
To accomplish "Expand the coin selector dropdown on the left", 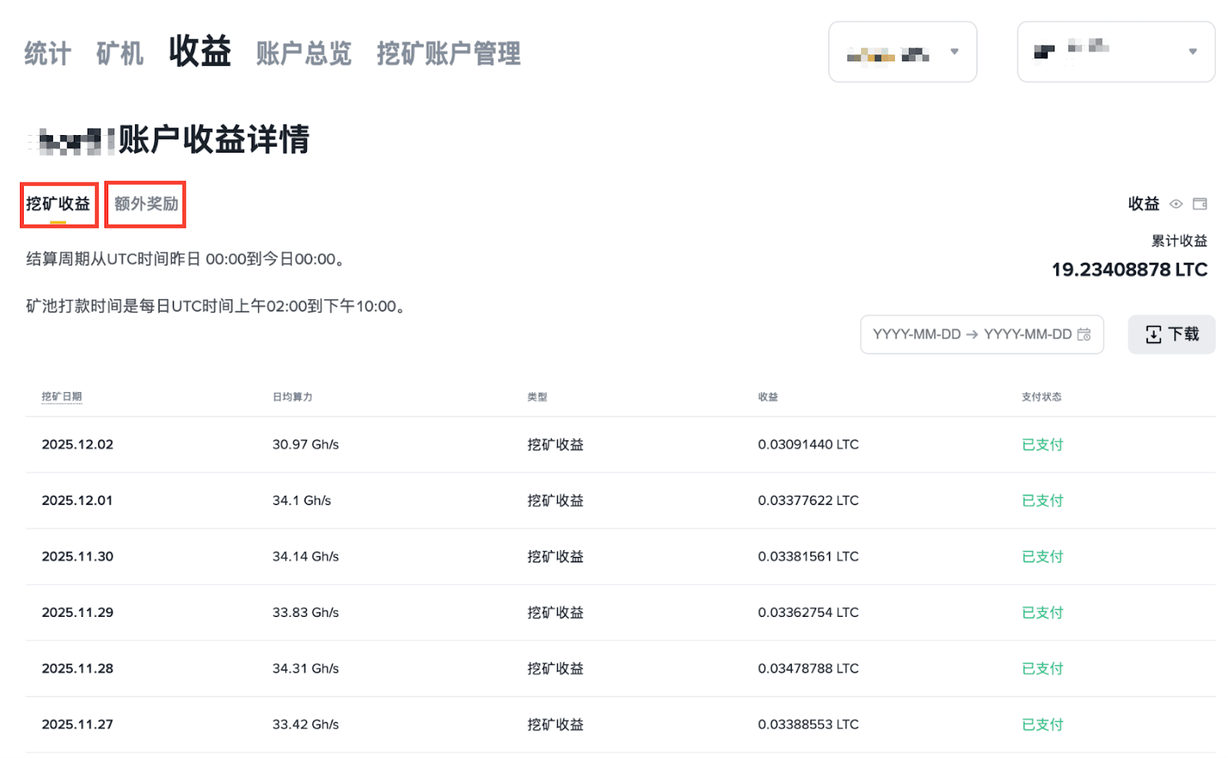I will click(x=954, y=51).
